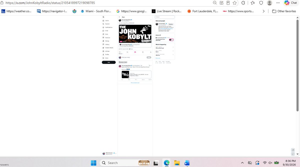Viewport: 300px width, 167px height.
Task: Open Miami - South Flor... bookmark
Action: point(96,11)
